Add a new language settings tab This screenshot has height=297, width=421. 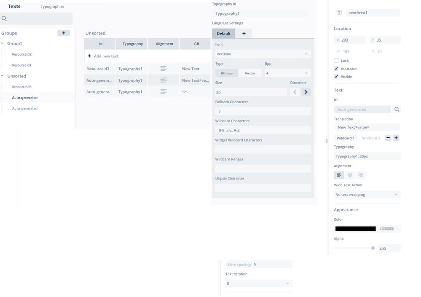244,33
